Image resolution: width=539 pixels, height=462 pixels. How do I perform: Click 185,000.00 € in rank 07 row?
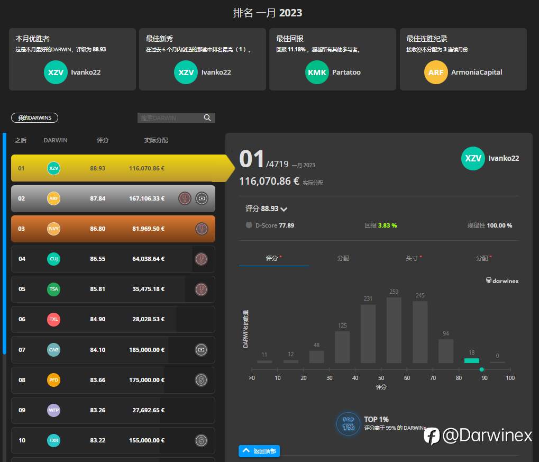coord(147,350)
